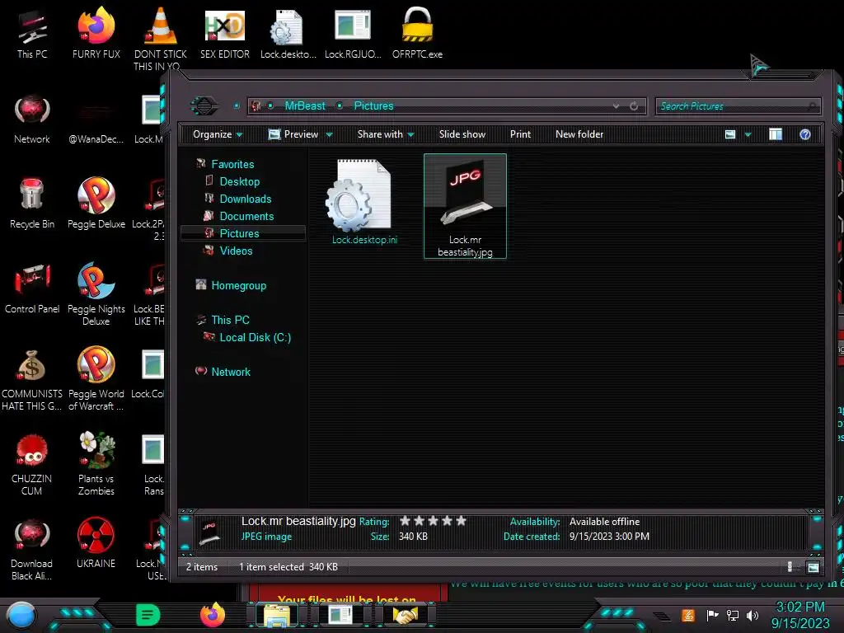Open the CHUZZIN CUM red fuzzy icon
This screenshot has height=633, width=844.
point(32,465)
